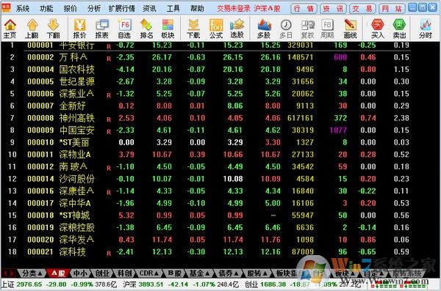This screenshot has height=291, width=441.
Task: Open the 功能 menu
Action: pyautogui.click(x=46, y=8)
